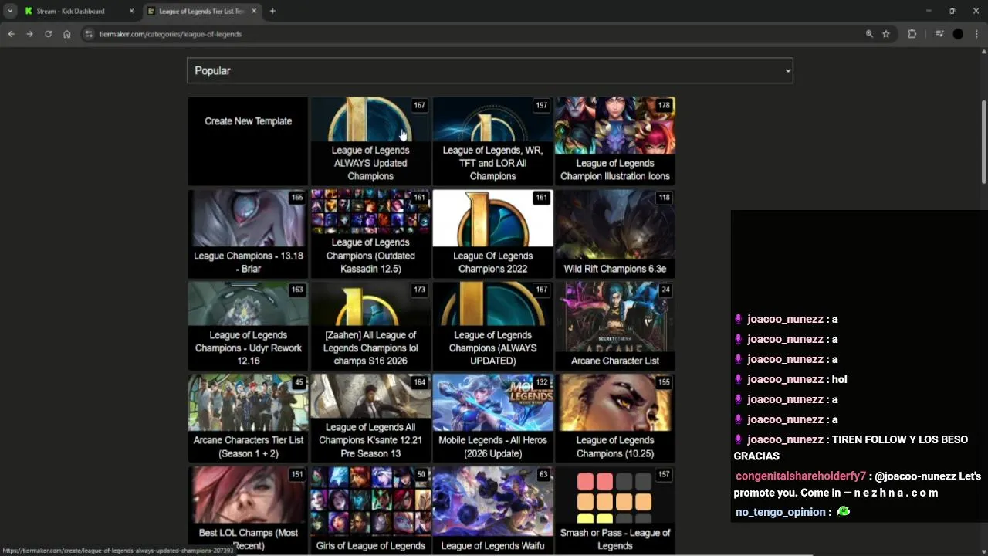The height and width of the screenshot is (556, 988).
Task: Open Champions - Udyr Rework 12.16 template
Action: pos(248,326)
